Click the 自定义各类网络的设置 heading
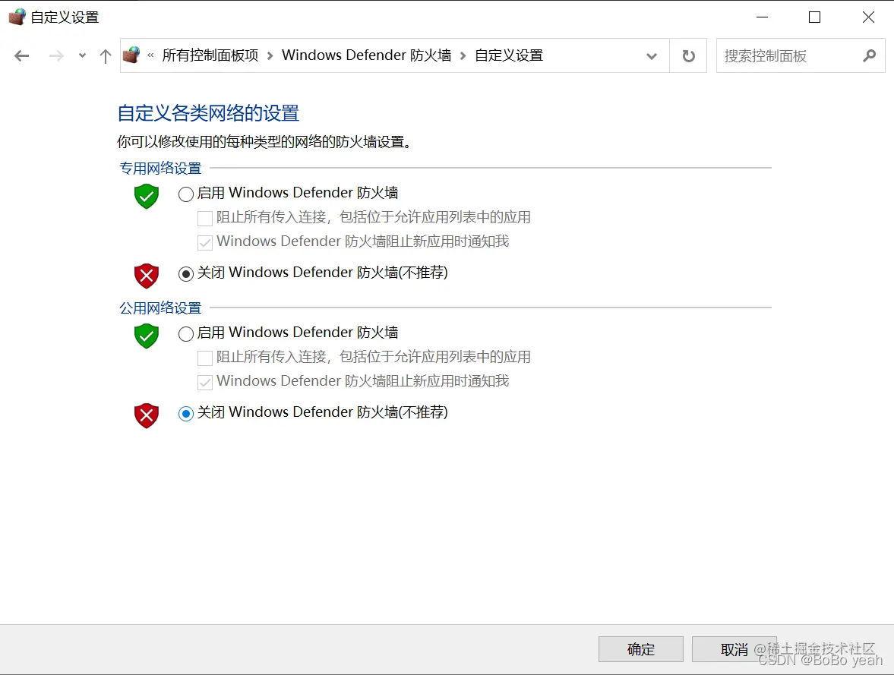The width and height of the screenshot is (894, 675). coord(208,113)
